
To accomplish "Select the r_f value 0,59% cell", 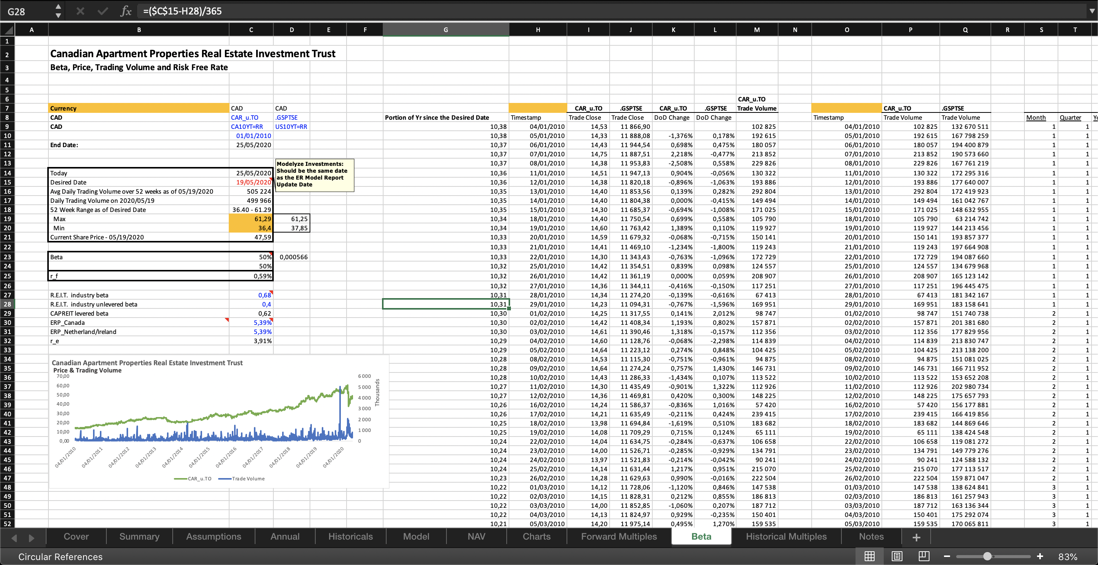I will click(251, 276).
